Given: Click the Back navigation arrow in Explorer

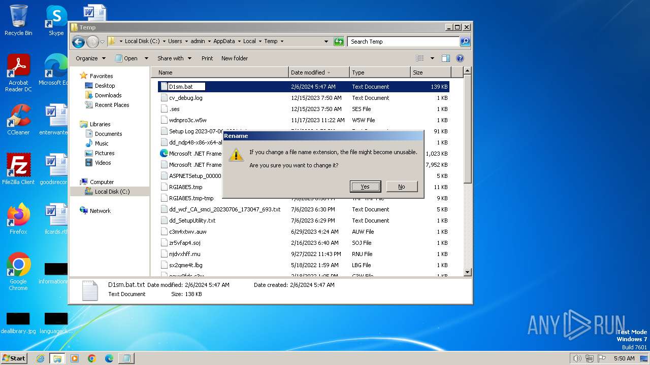Looking at the screenshot, I should (78, 42).
